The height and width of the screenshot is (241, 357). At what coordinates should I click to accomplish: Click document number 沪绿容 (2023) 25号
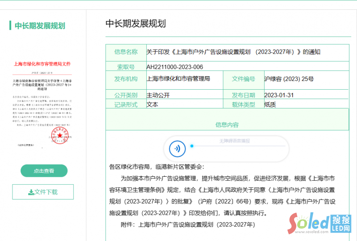point(289,79)
